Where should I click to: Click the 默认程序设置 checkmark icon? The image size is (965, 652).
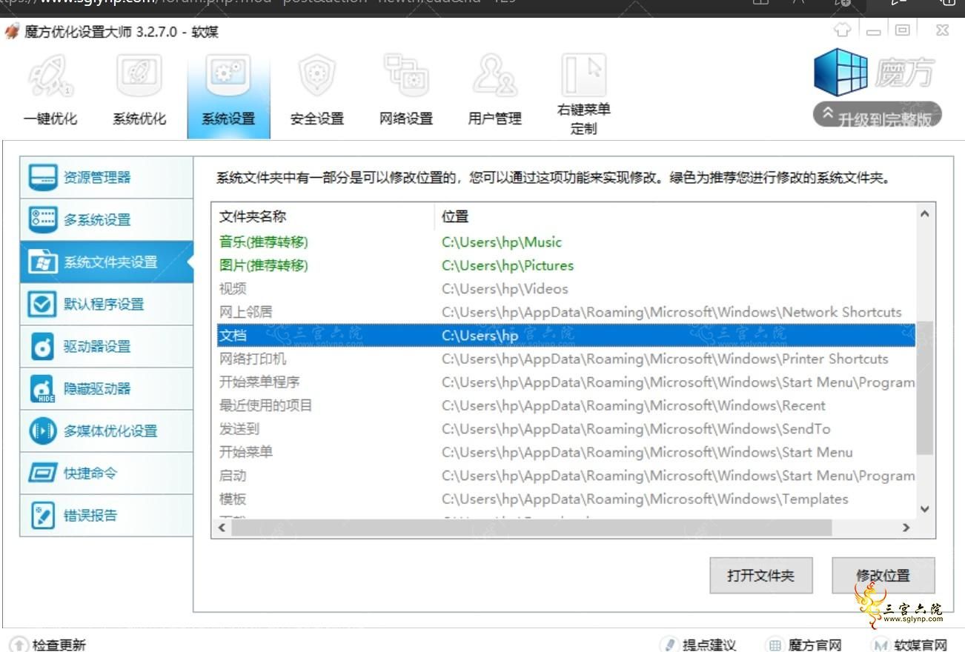pyautogui.click(x=42, y=304)
